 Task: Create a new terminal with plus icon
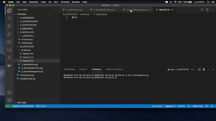[192, 70]
